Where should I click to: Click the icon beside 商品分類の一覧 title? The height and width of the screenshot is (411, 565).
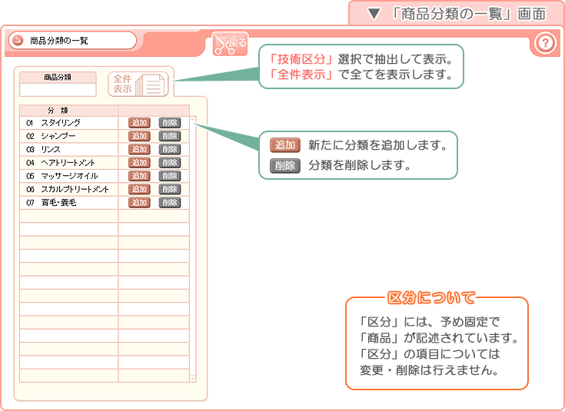(17, 41)
